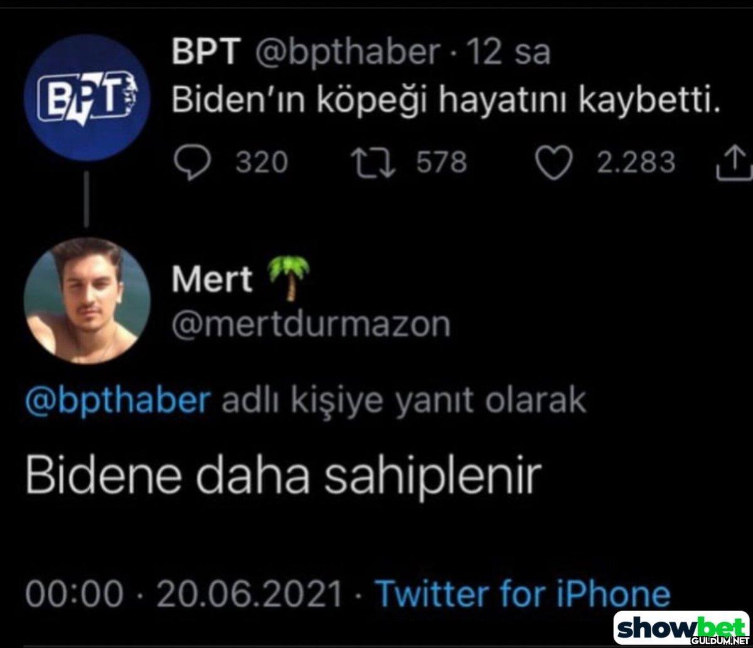
Task: Open the Twitter for iPhone source link
Action: [x=522, y=594]
